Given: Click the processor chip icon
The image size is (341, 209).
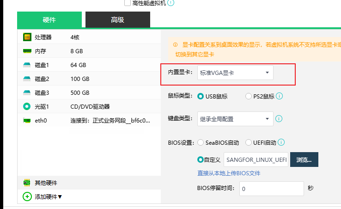Looking at the screenshot, I should coord(27,37).
